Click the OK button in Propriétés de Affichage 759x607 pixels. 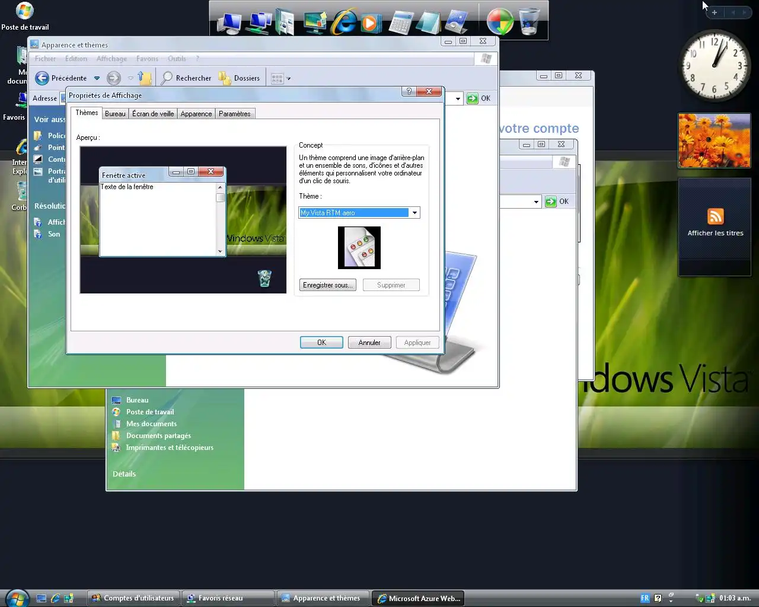pyautogui.click(x=321, y=343)
